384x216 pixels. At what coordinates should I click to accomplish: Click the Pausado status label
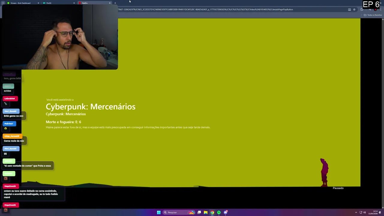click(x=338, y=188)
